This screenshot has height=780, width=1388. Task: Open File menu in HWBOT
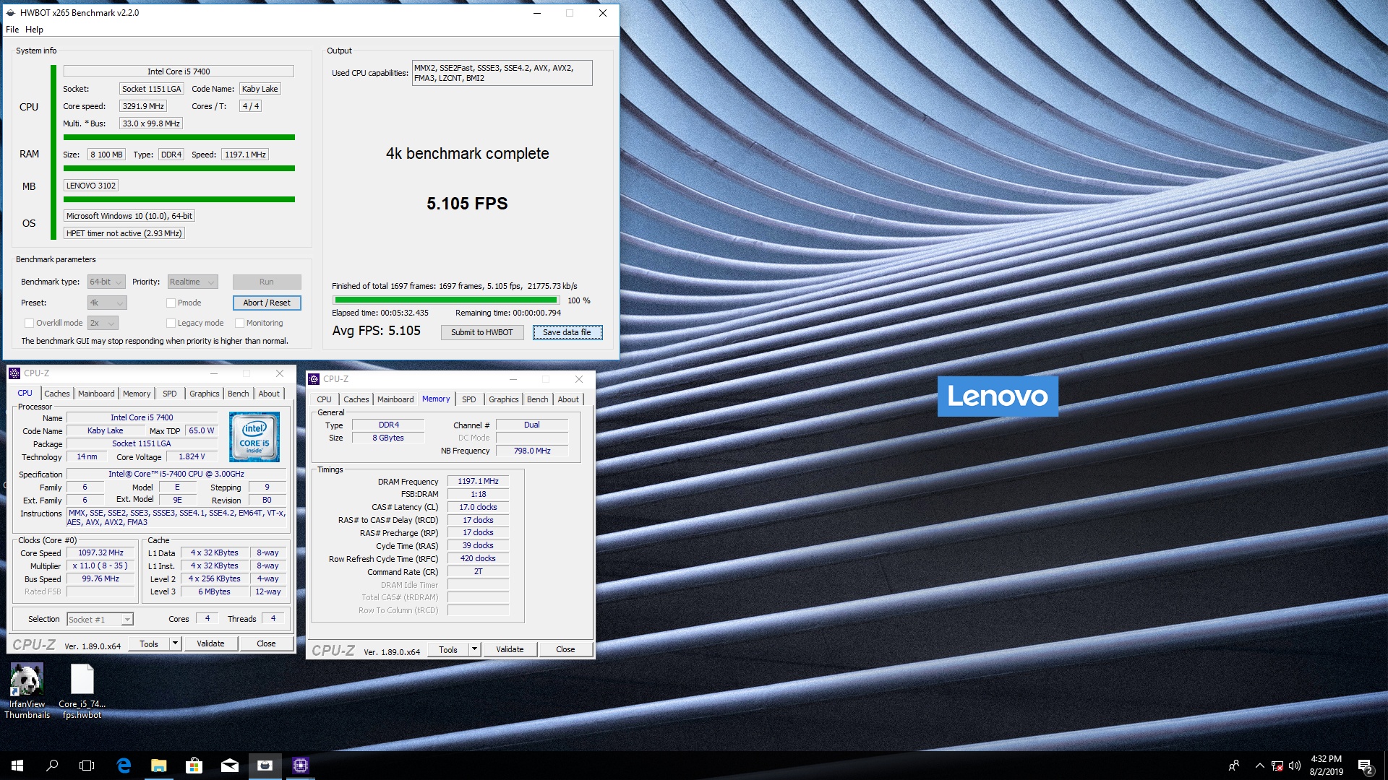[12, 30]
